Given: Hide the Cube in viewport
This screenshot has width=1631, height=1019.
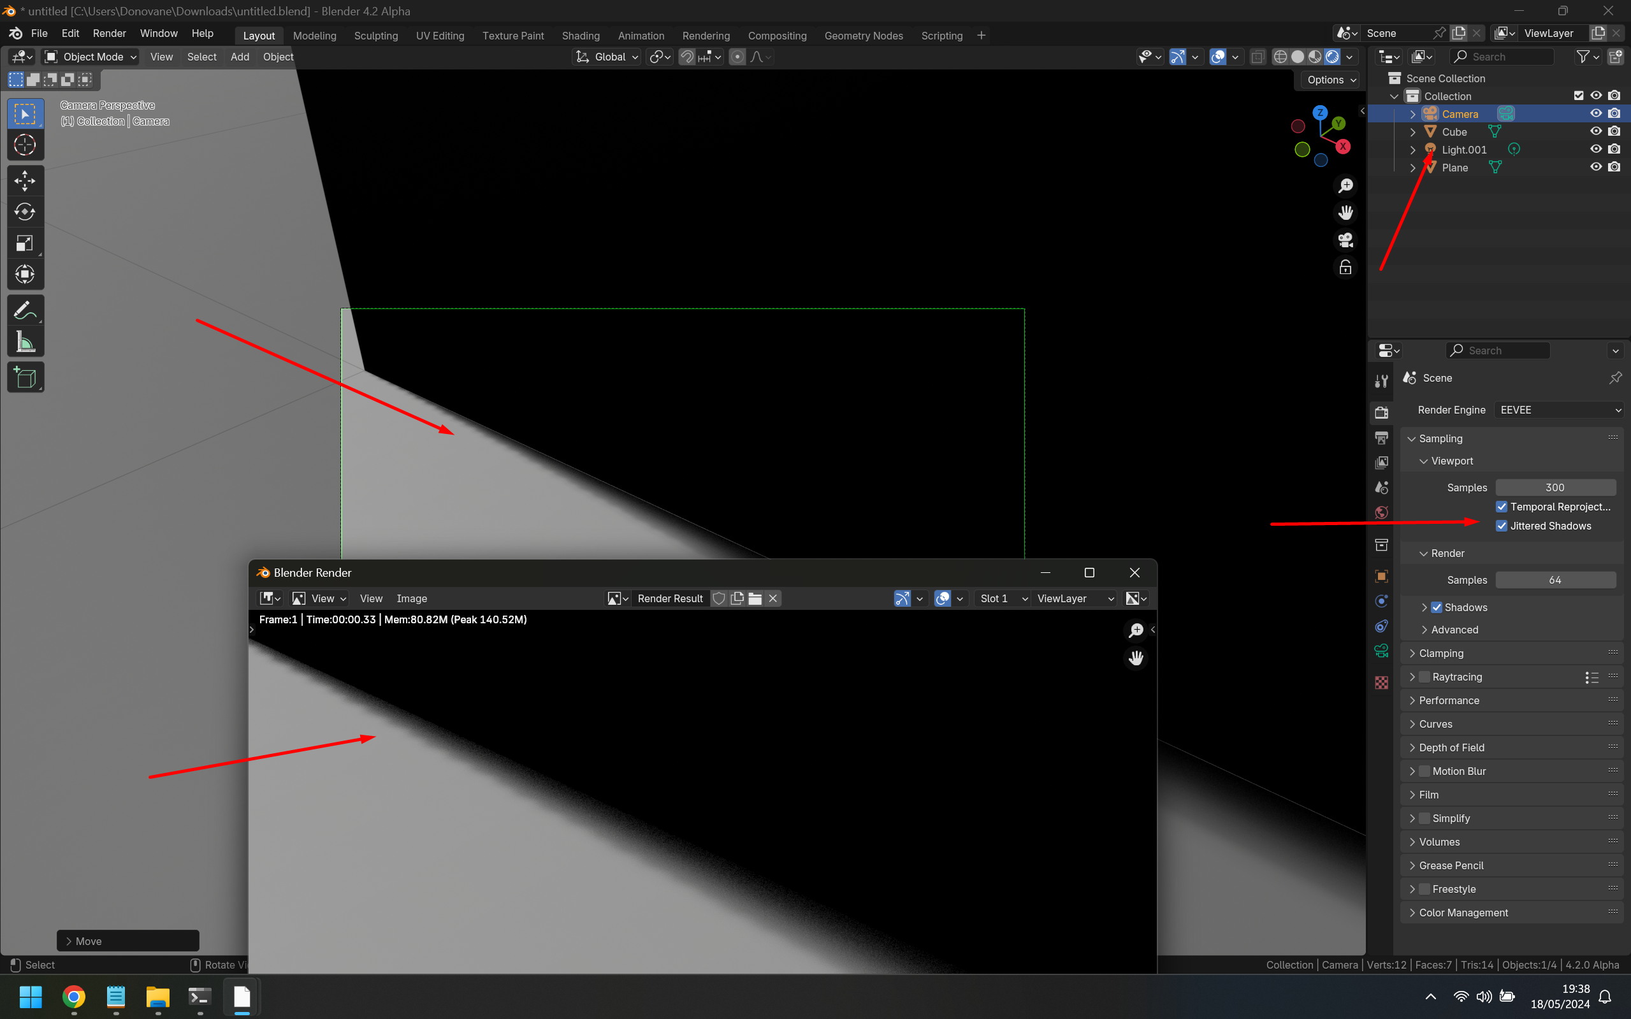Looking at the screenshot, I should 1595,131.
